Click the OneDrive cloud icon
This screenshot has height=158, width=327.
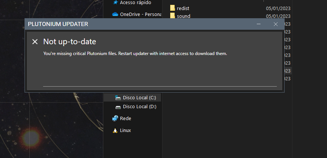coord(115,14)
